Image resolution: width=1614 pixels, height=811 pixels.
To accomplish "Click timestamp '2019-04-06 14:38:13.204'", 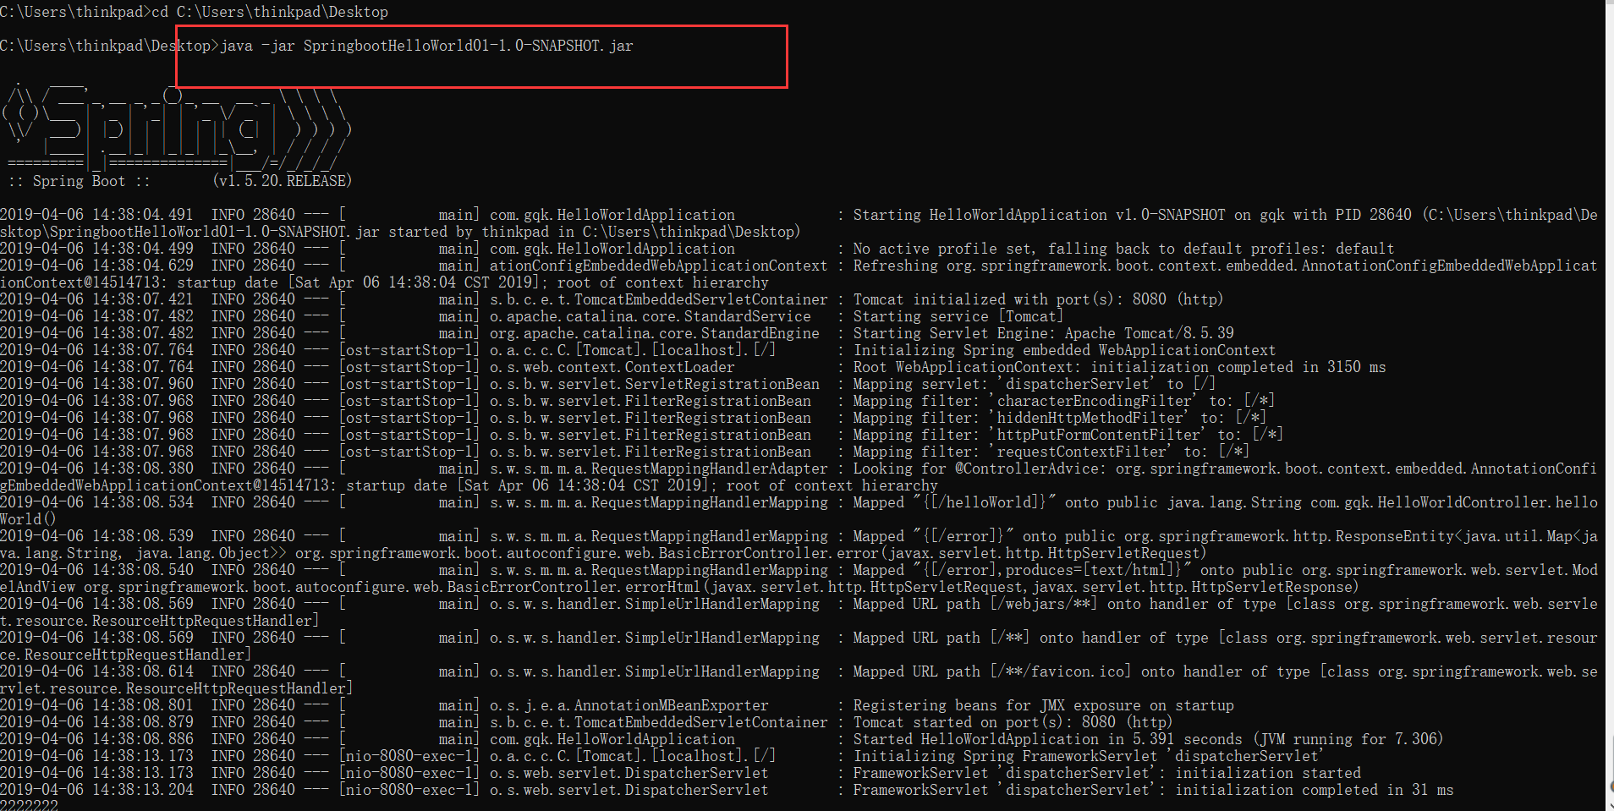I will click(x=96, y=790).
